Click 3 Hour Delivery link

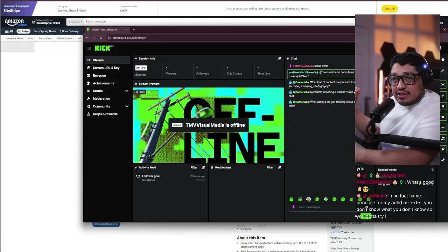tap(69, 31)
